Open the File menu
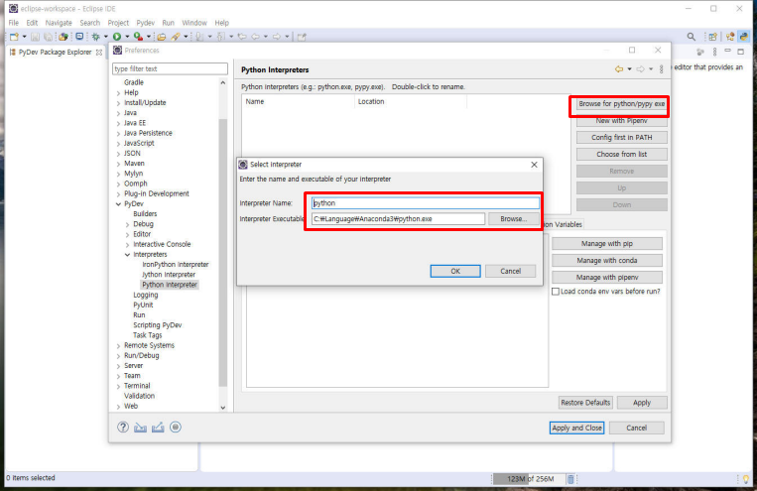This screenshot has width=757, height=491. tap(14, 23)
